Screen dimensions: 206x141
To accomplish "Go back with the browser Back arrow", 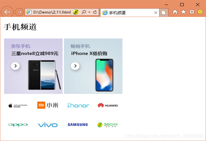I will click(7, 12).
